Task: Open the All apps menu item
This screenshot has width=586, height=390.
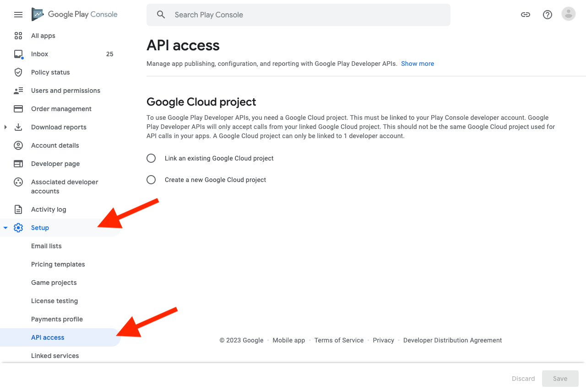Action: tap(43, 36)
